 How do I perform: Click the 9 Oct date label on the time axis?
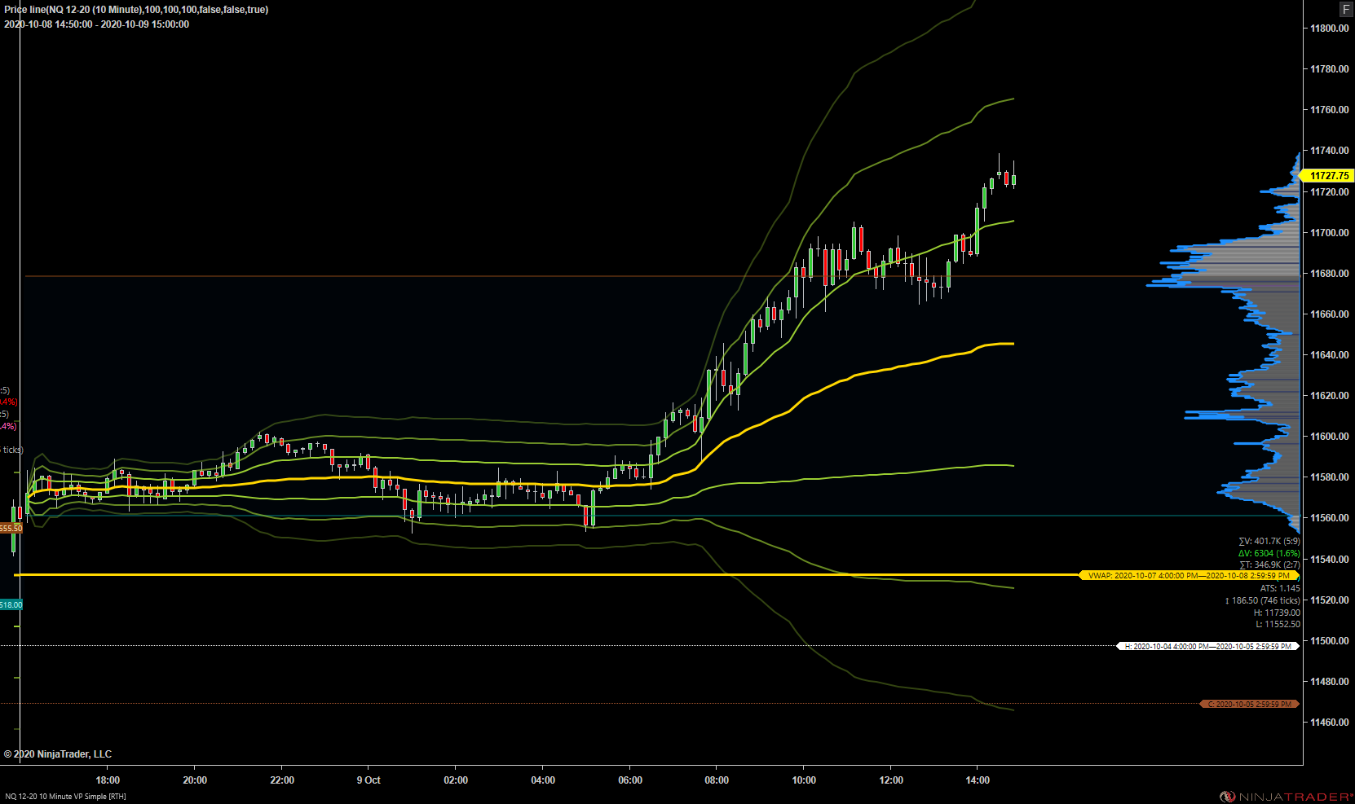click(x=369, y=780)
